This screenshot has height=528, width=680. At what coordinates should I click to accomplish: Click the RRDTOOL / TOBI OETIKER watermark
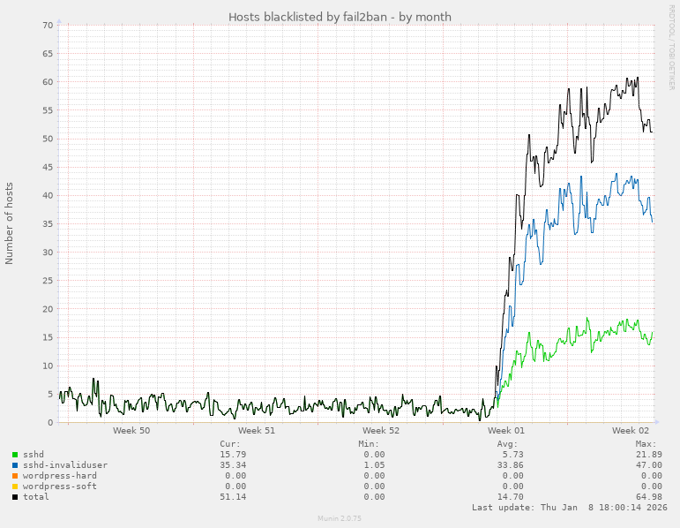click(x=671, y=46)
